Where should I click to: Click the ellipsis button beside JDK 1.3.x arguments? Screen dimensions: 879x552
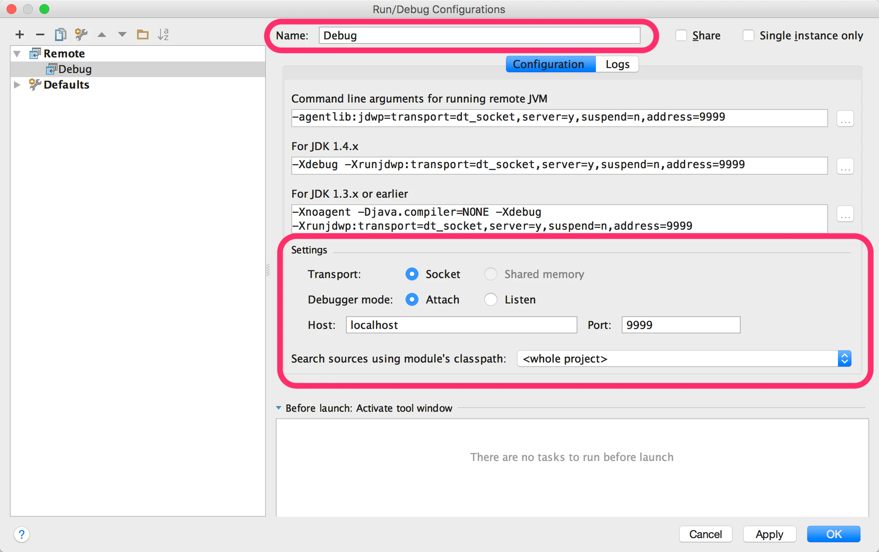(x=845, y=214)
